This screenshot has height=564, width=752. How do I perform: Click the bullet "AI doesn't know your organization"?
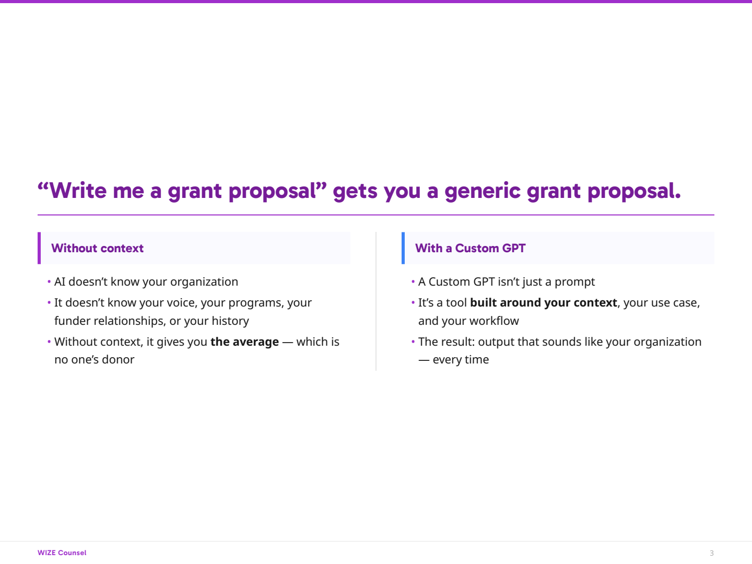[x=146, y=282]
